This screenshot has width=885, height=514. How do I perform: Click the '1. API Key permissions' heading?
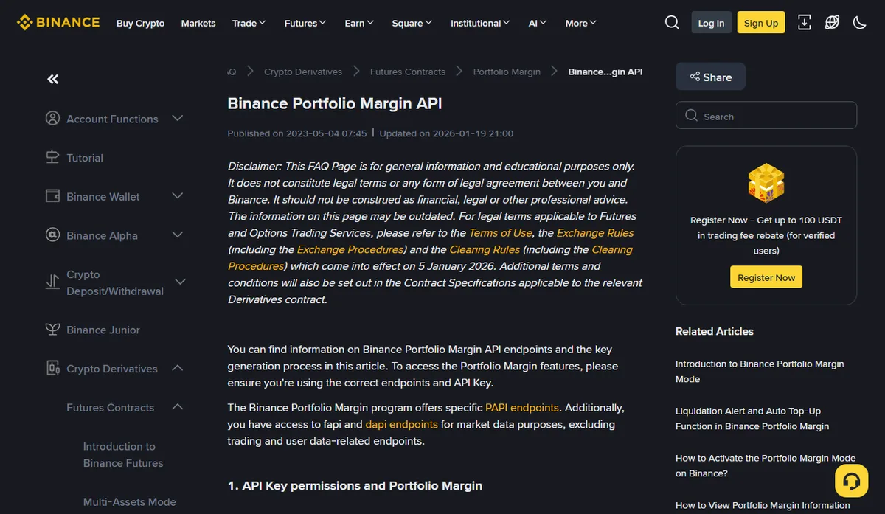point(355,485)
